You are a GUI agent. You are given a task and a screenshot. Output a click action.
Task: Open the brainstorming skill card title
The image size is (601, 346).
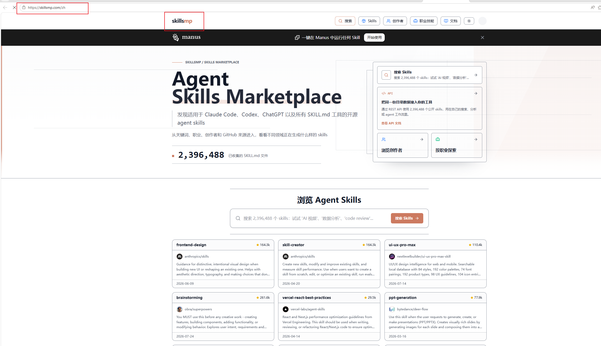(189, 298)
